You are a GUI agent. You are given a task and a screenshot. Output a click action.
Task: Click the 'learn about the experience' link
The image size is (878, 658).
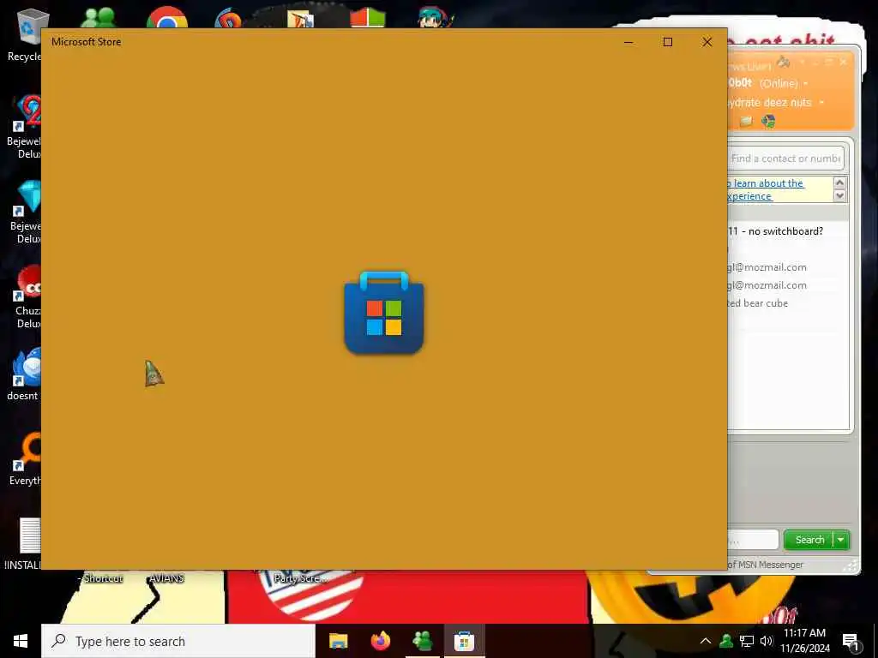pos(766,189)
